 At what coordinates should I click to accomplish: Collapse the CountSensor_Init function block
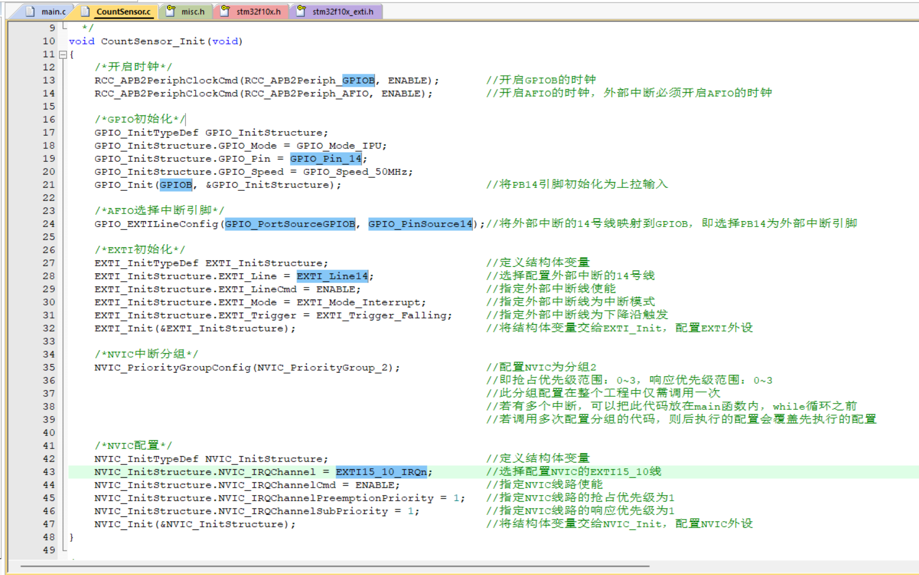(63, 55)
